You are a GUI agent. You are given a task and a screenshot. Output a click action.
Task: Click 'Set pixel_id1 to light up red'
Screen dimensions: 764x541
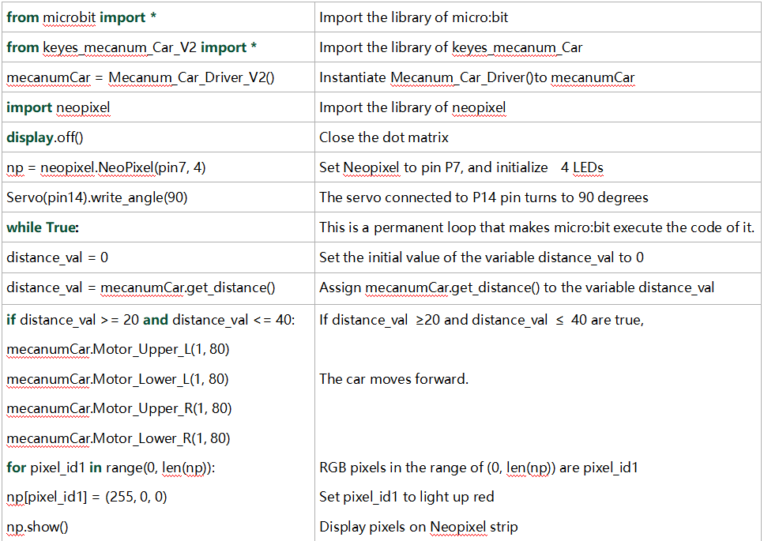tap(407, 497)
